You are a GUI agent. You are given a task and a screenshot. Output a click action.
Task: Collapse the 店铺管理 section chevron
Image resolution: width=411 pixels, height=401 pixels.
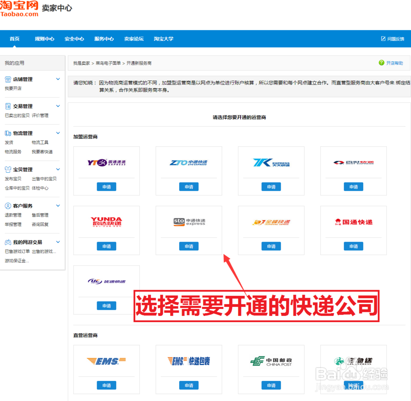click(58, 79)
